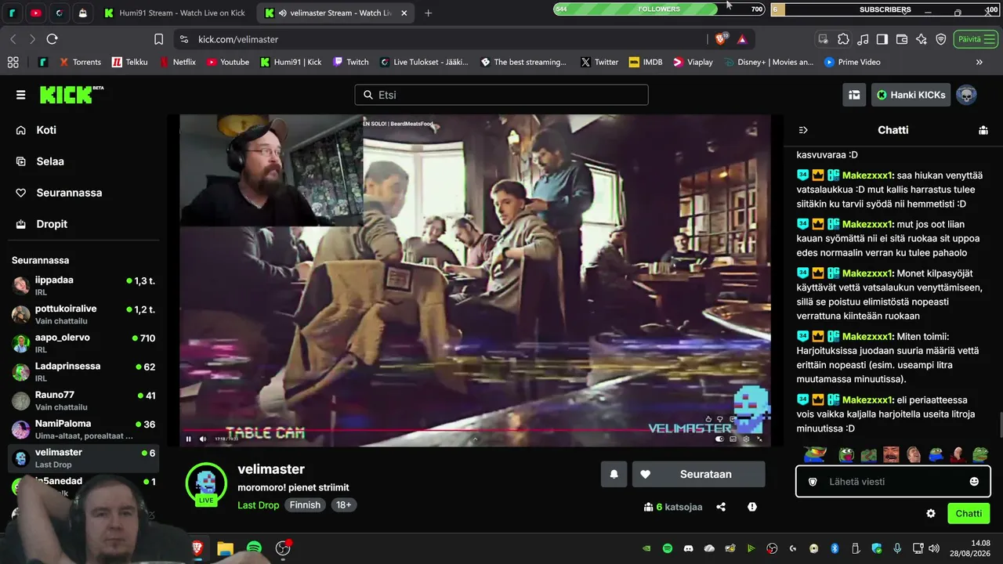
Task: Select the velimaster Stream tab
Action: point(336,13)
